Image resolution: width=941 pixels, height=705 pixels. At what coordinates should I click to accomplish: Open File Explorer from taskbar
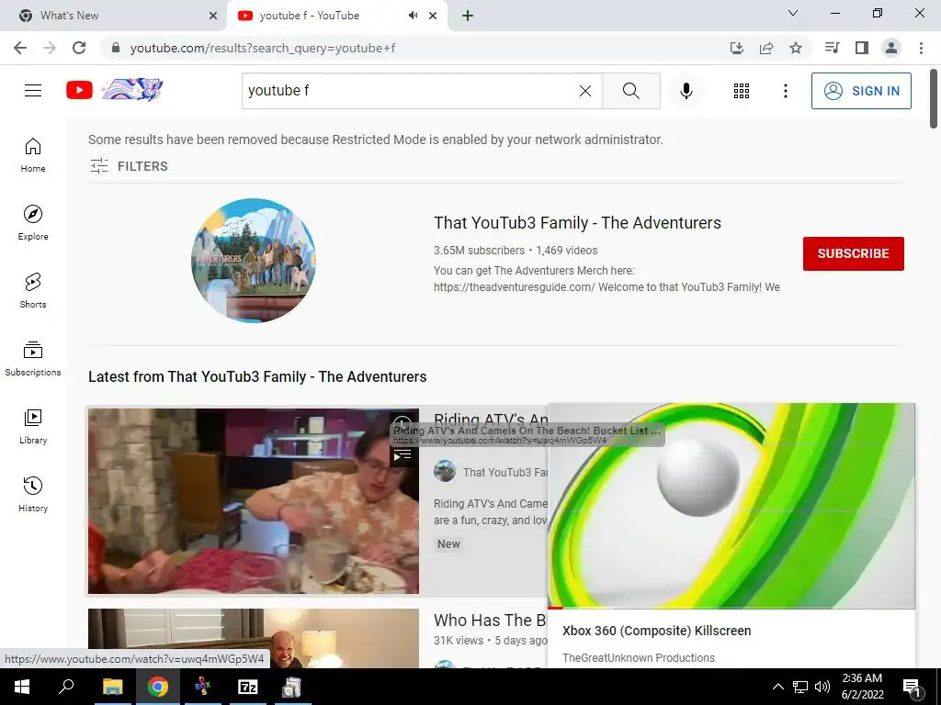click(112, 687)
